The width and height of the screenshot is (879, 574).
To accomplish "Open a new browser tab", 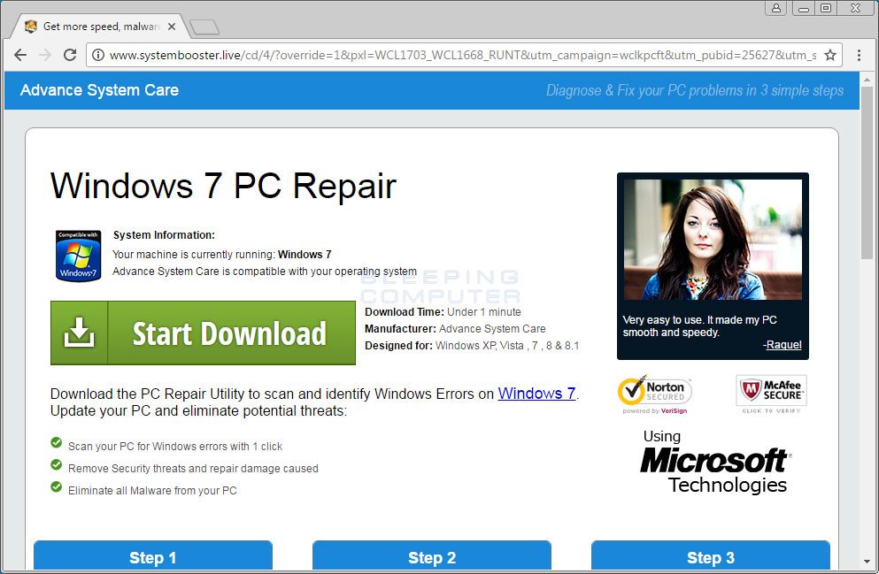I will pos(204,27).
